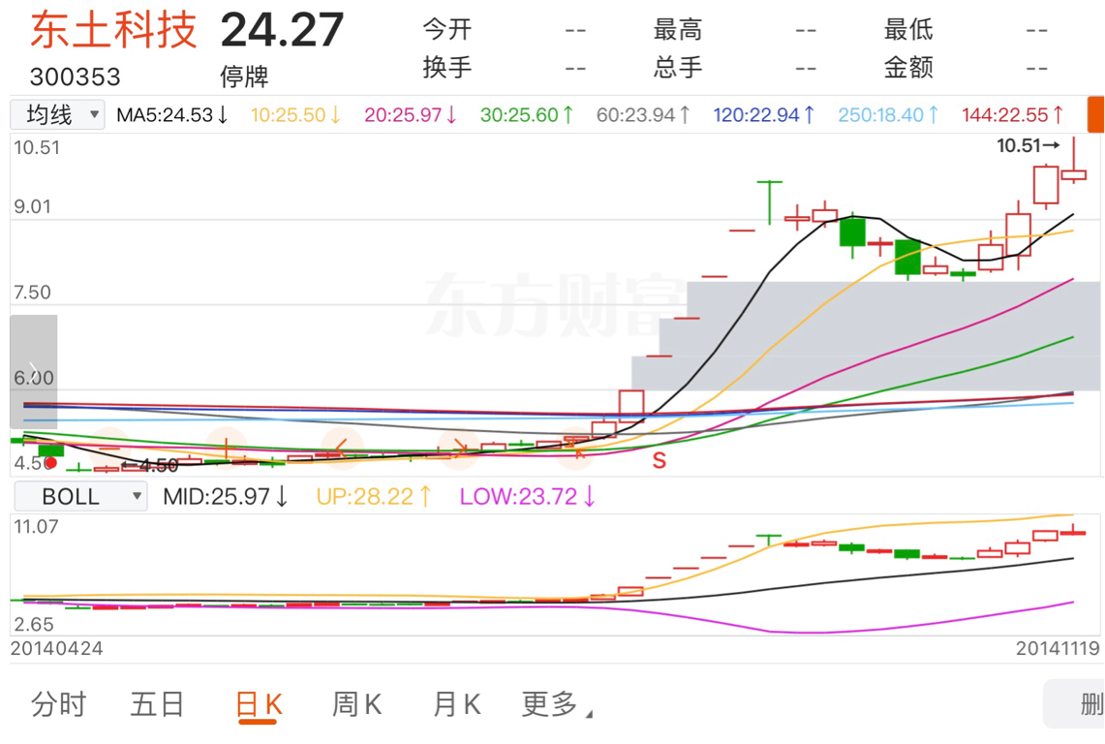The height and width of the screenshot is (744, 1105).
Task: Click the 10:25.50 moving average value
Action: pyautogui.click(x=296, y=115)
